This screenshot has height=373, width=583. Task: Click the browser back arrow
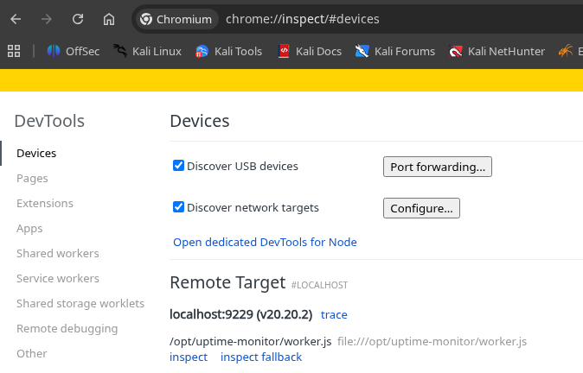click(16, 19)
